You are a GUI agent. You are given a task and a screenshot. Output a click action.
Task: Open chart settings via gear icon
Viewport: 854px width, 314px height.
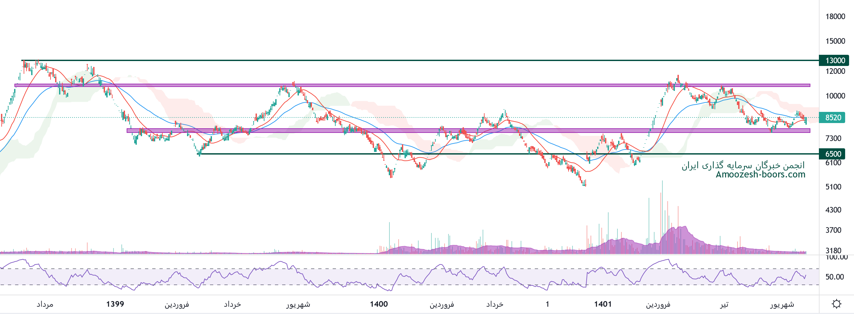tap(836, 304)
